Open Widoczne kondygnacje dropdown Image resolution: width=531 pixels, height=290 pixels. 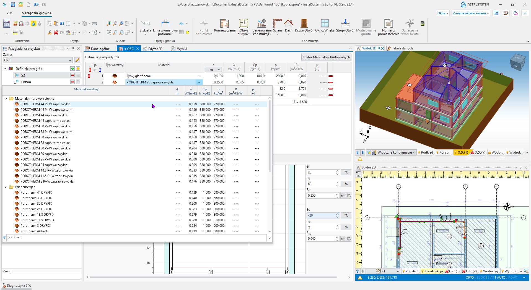point(394,152)
